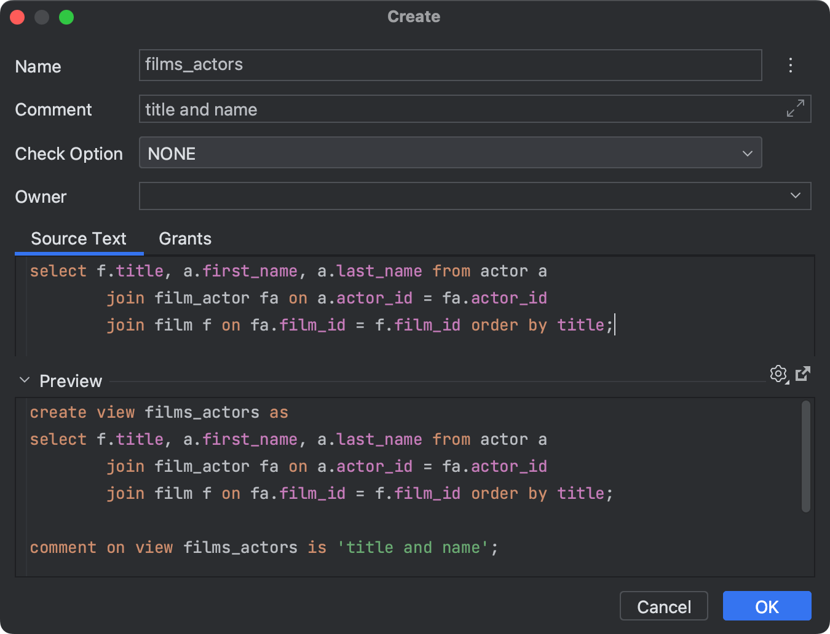Click the empty Owner field

point(430,195)
